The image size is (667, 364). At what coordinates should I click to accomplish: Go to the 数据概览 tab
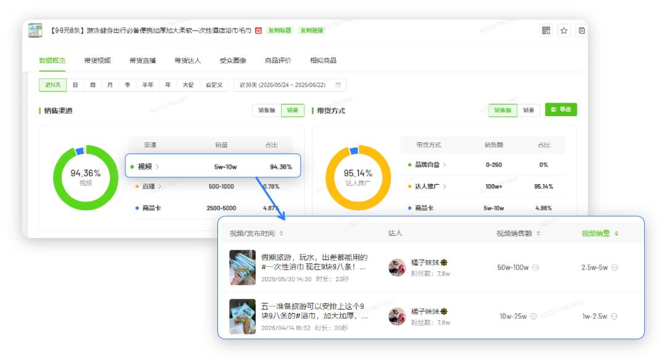52,61
